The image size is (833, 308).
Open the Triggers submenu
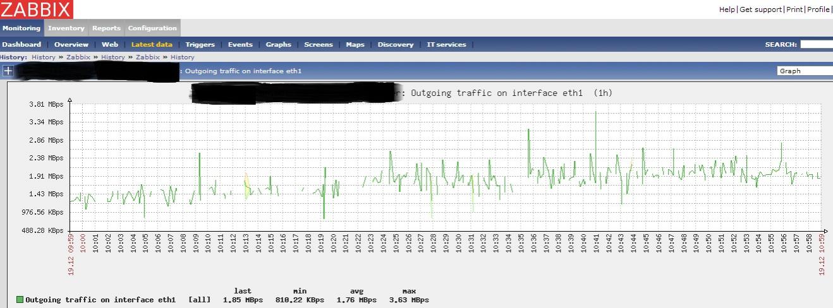(200, 44)
